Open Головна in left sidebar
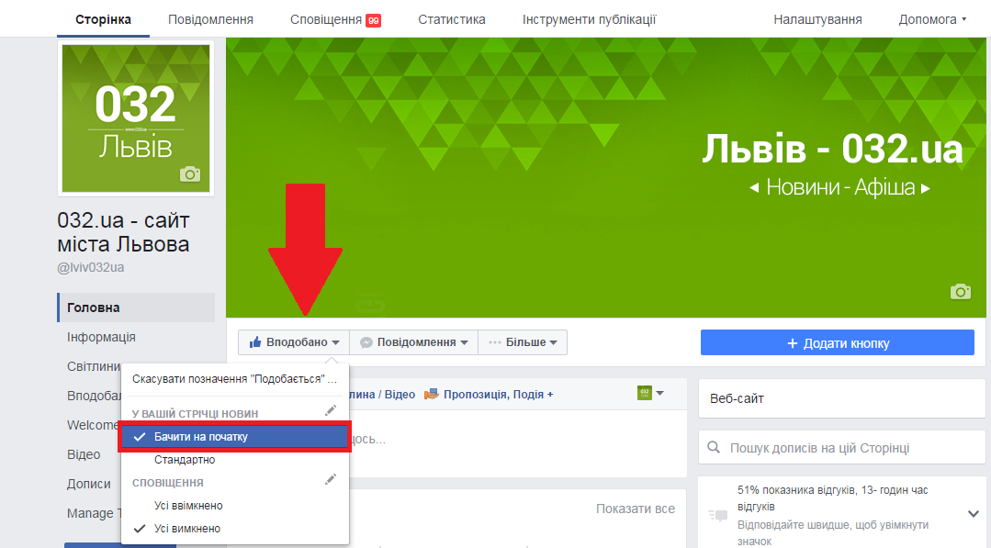This screenshot has height=548, width=991. (x=136, y=308)
